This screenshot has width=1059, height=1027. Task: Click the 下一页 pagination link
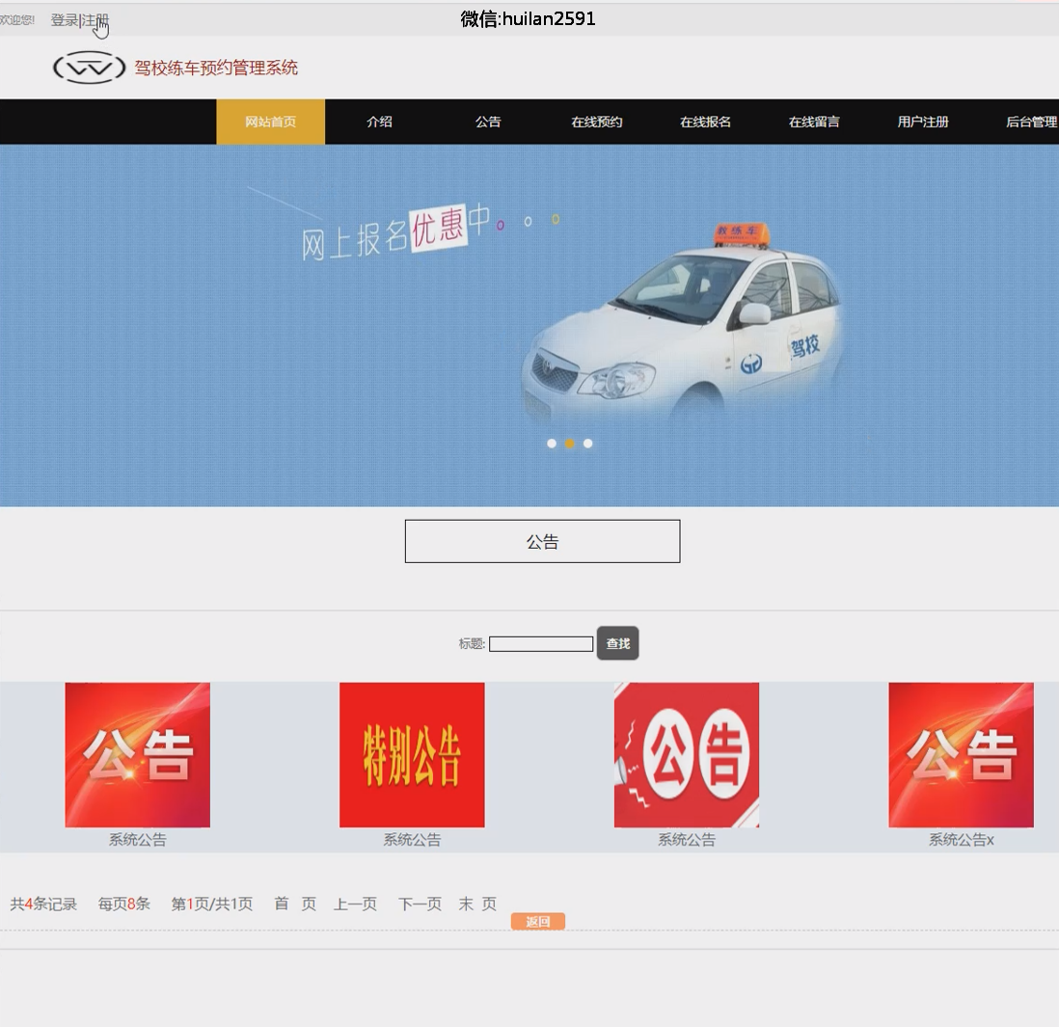(420, 904)
